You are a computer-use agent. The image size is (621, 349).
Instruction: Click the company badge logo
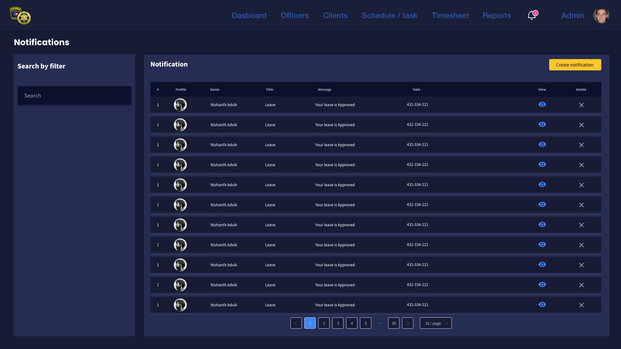pyautogui.click(x=20, y=15)
